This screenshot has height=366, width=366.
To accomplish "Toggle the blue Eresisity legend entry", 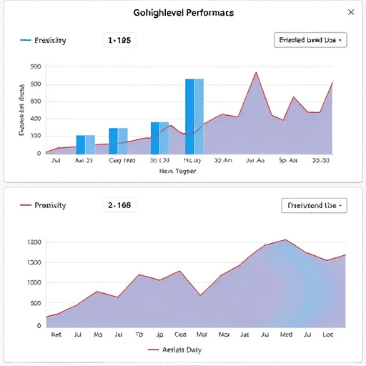I will pyautogui.click(x=43, y=40).
